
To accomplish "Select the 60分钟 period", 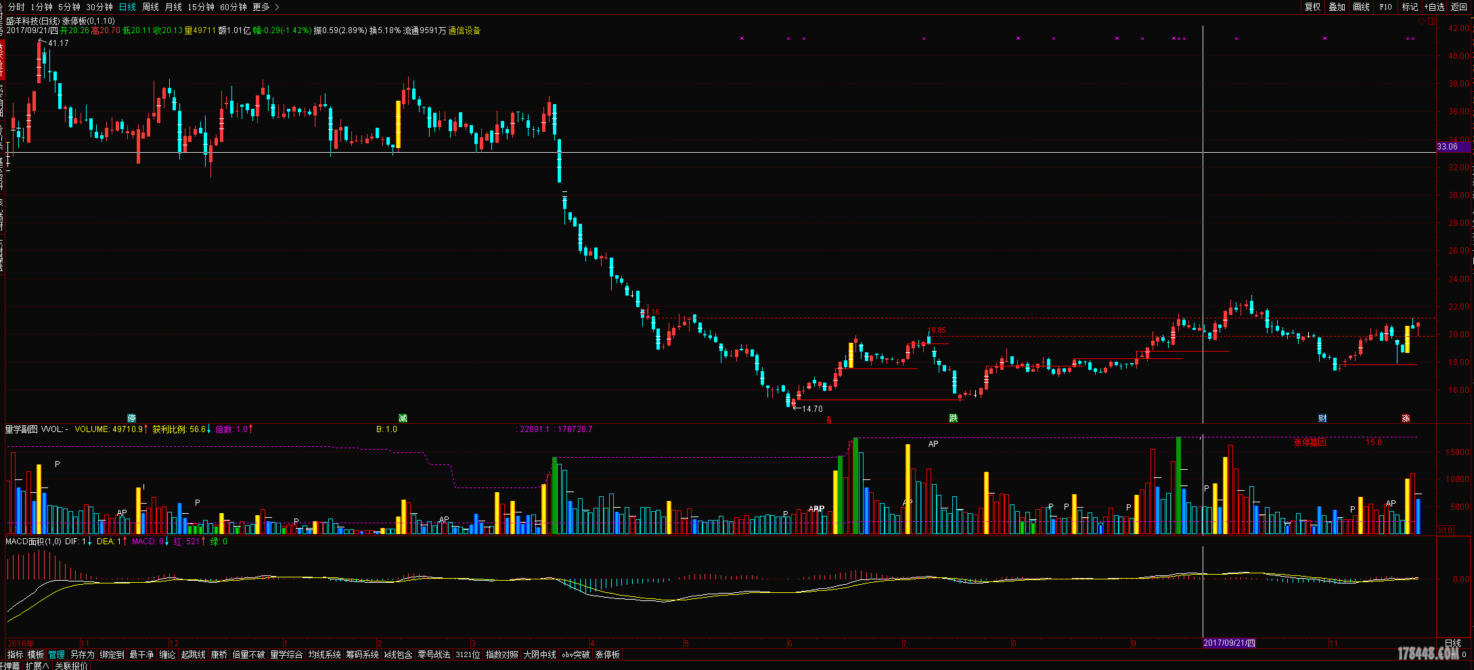I will (x=233, y=7).
